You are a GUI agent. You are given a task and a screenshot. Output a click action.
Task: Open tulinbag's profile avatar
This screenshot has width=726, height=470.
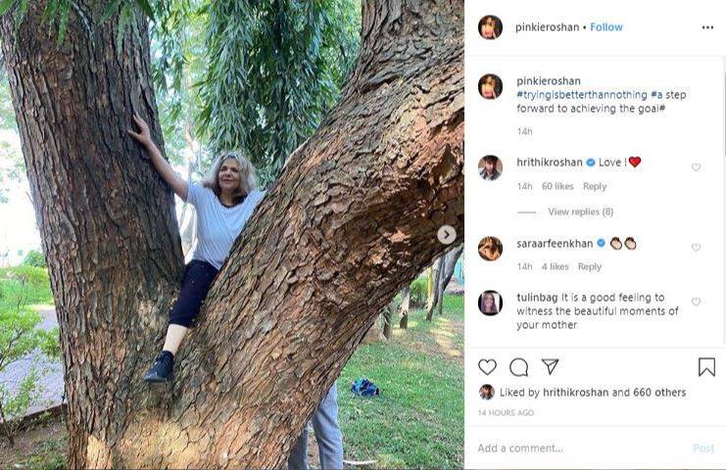click(490, 303)
